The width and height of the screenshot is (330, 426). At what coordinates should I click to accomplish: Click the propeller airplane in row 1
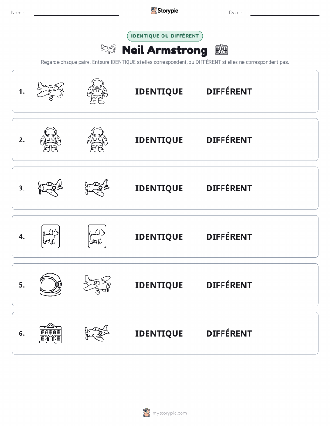tap(51, 91)
